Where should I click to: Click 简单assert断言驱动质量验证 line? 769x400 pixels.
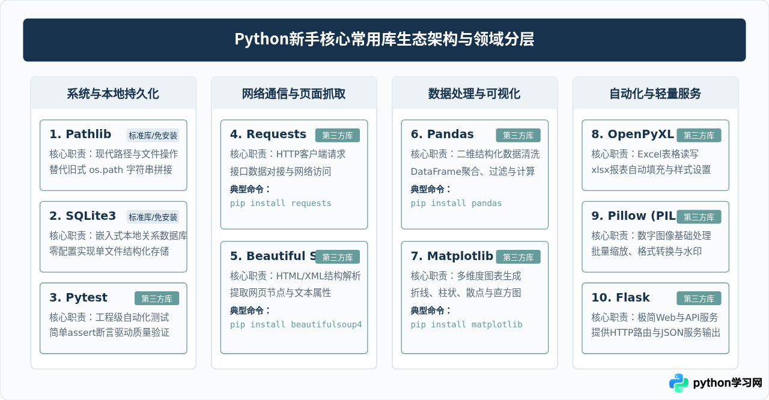tap(109, 333)
